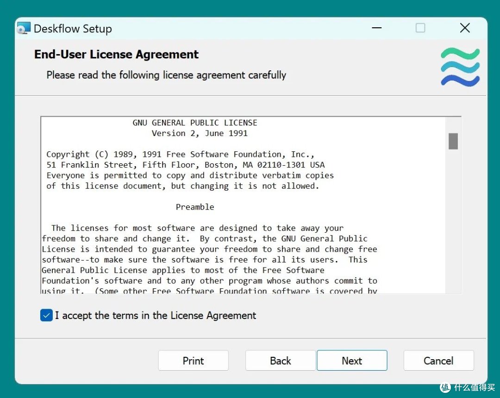The height and width of the screenshot is (398, 500).
Task: Click the Deskflow wave logo
Action: [460, 67]
